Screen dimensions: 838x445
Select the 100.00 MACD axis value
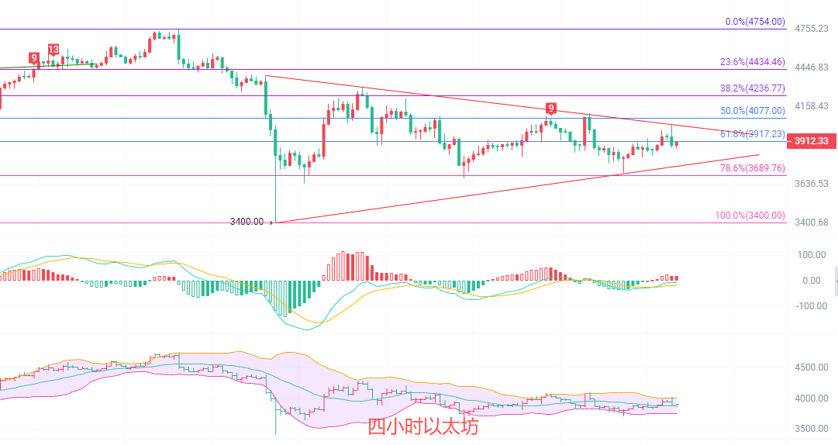click(x=812, y=255)
